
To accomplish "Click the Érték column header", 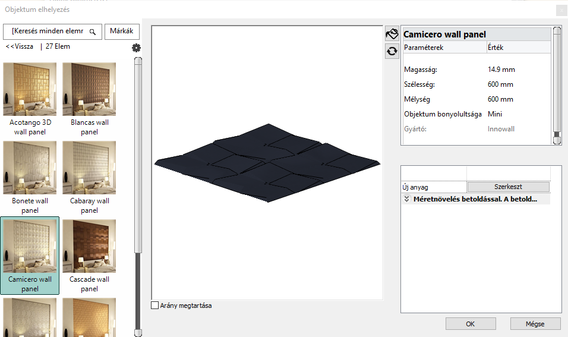I will (x=519, y=48).
